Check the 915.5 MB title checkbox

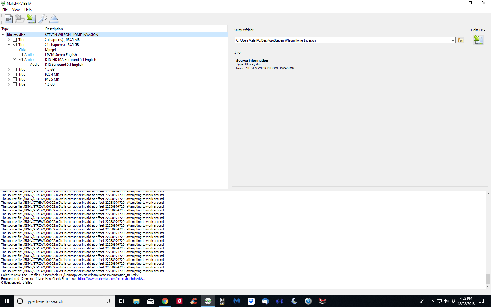(x=15, y=80)
